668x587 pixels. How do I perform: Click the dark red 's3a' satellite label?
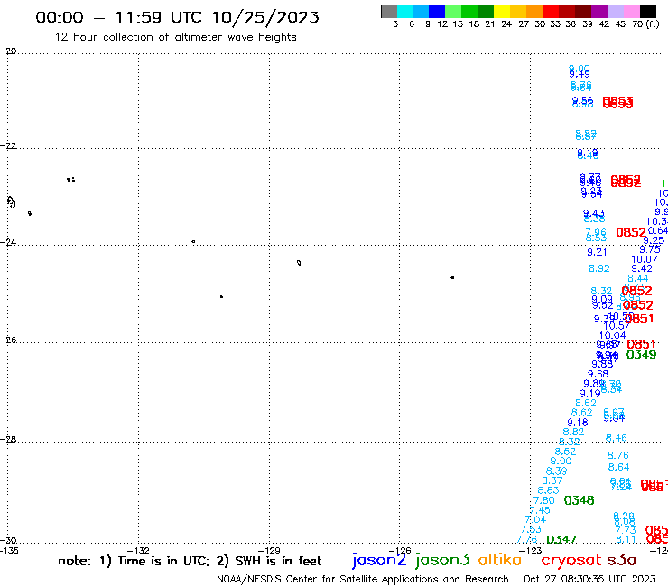click(621, 560)
